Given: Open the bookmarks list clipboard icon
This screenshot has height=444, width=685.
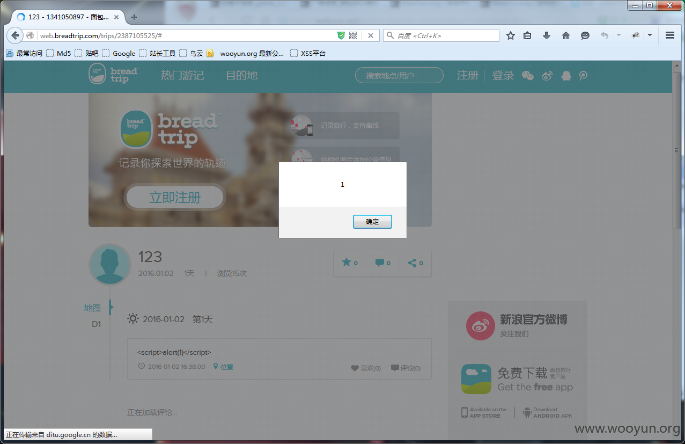Looking at the screenshot, I should click(x=527, y=35).
